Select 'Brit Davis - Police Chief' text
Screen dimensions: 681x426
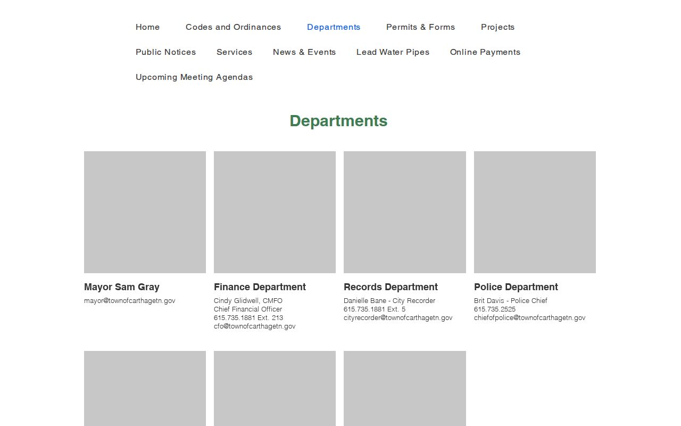point(511,301)
